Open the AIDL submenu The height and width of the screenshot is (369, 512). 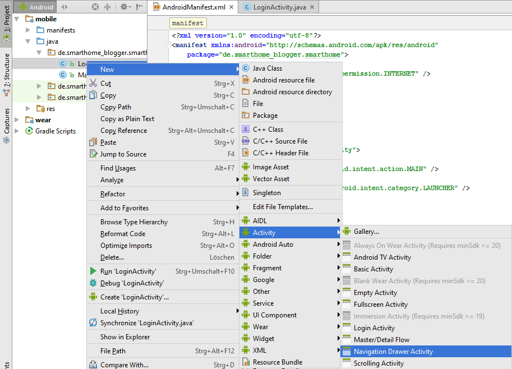pyautogui.click(x=290, y=220)
